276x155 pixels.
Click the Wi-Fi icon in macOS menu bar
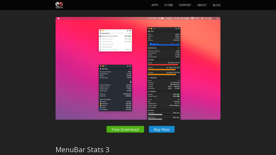click(202, 18)
